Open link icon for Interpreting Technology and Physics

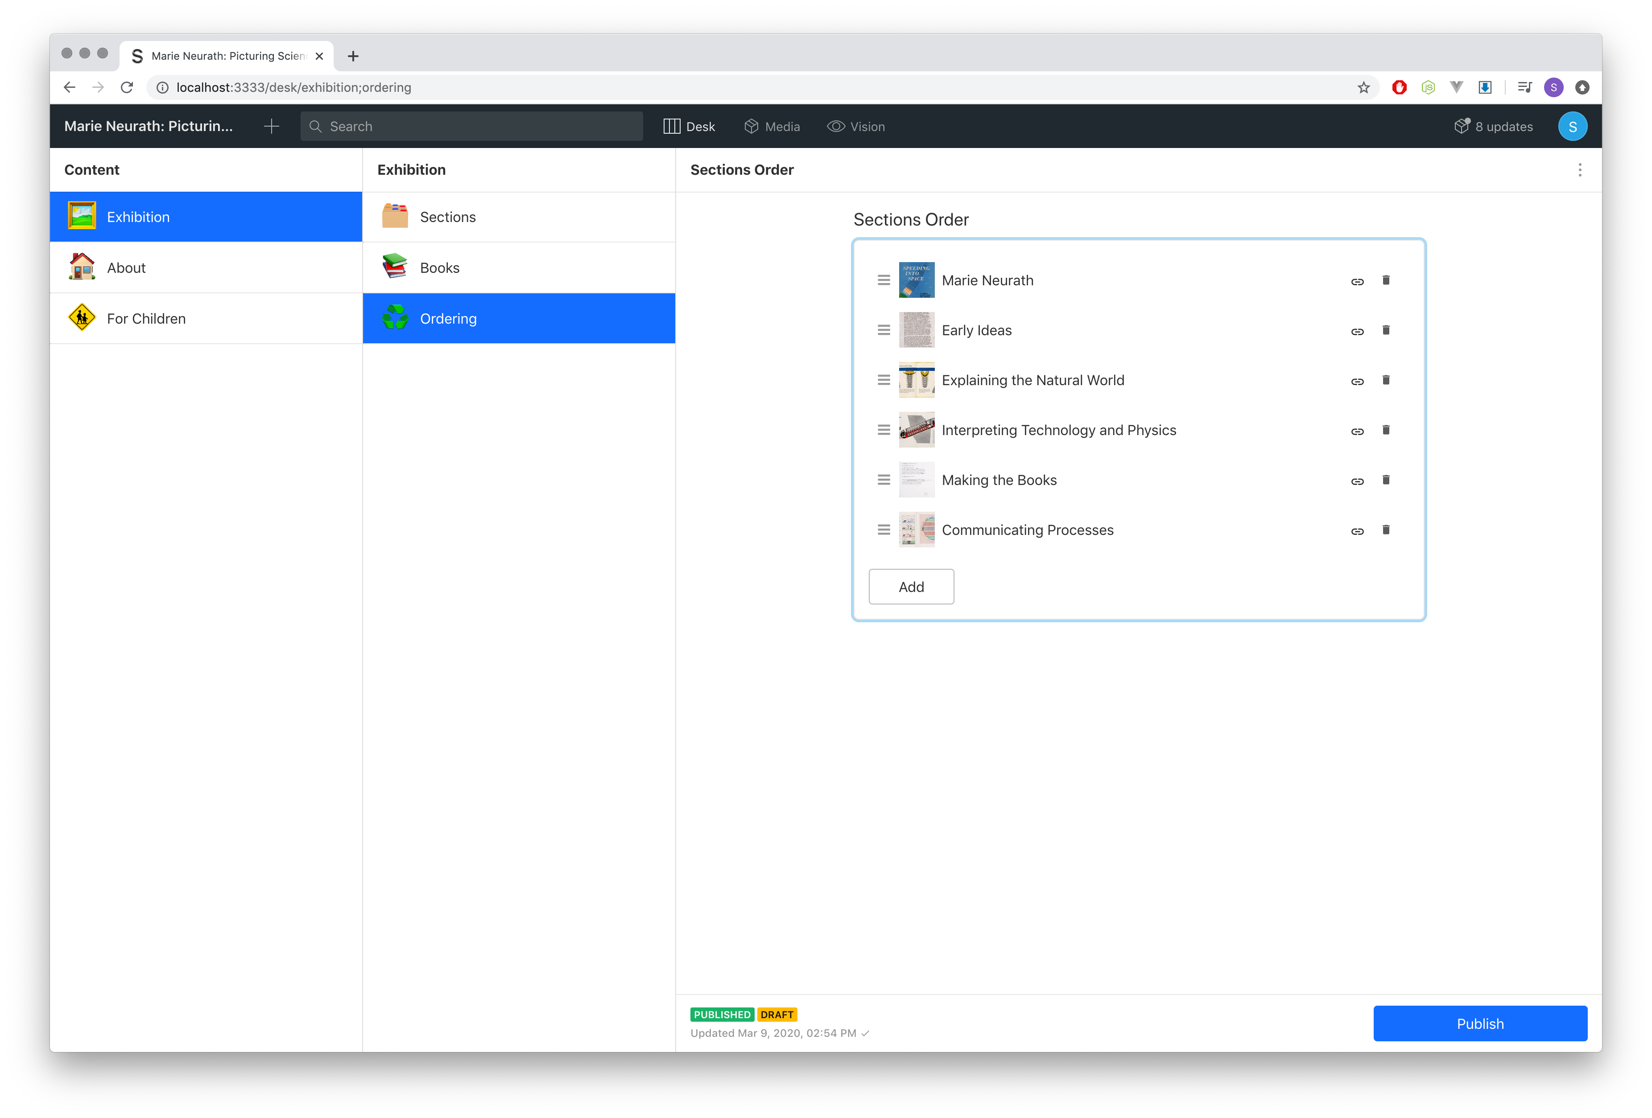1357,431
